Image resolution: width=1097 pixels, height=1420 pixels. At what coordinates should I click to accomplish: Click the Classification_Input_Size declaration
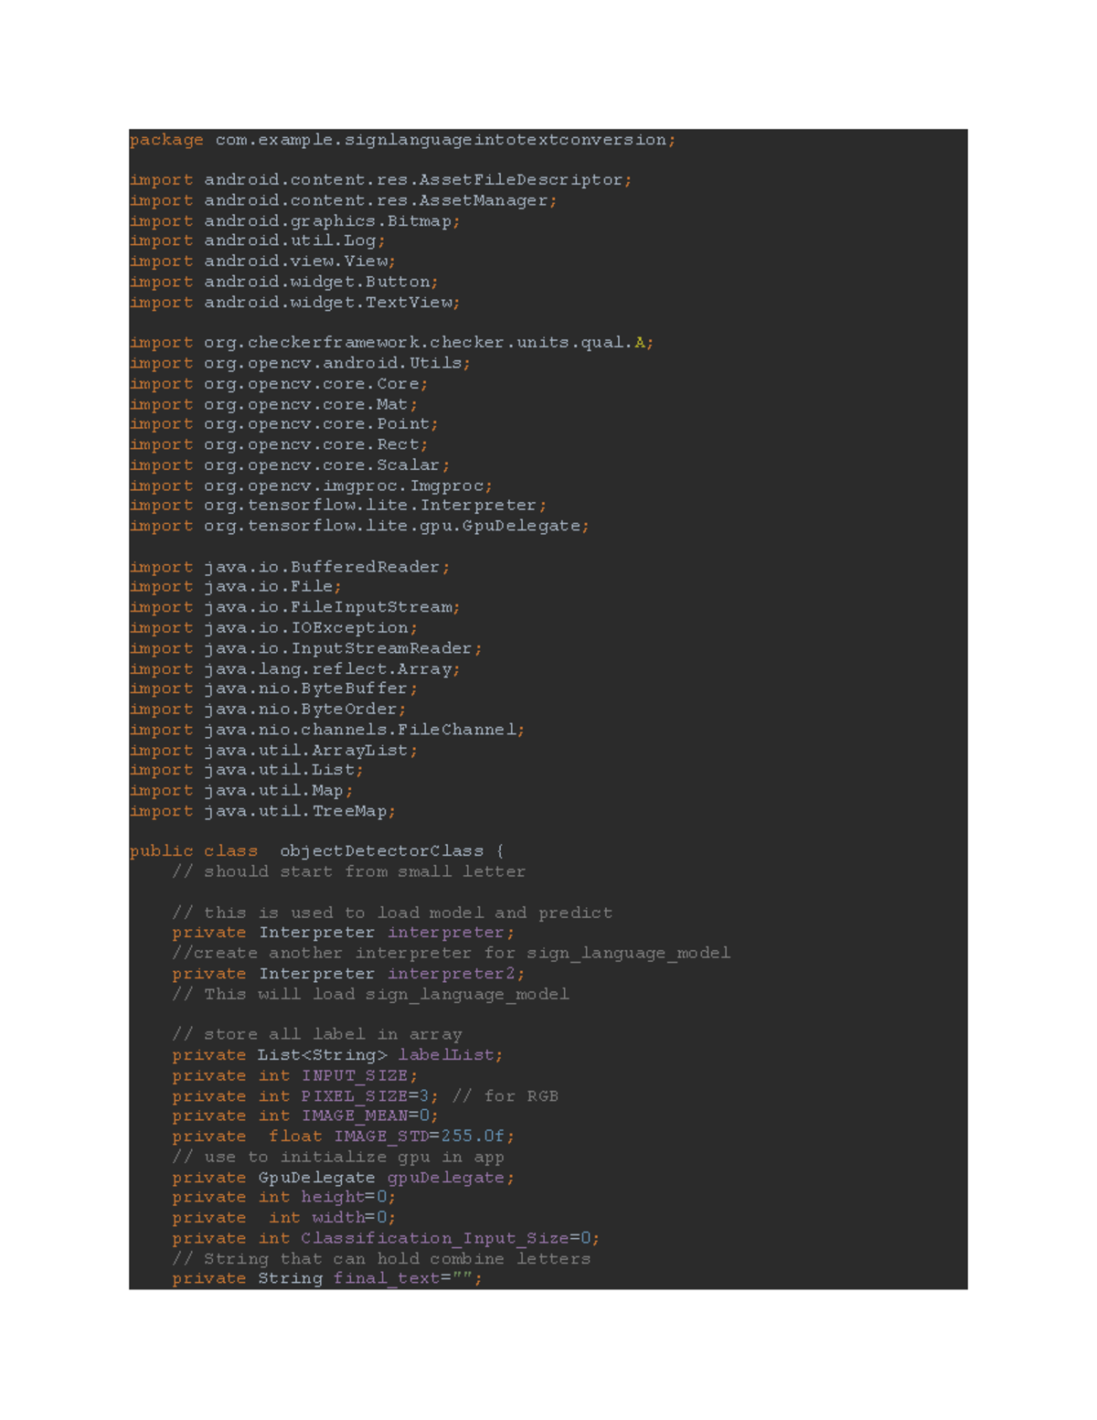point(386,1238)
